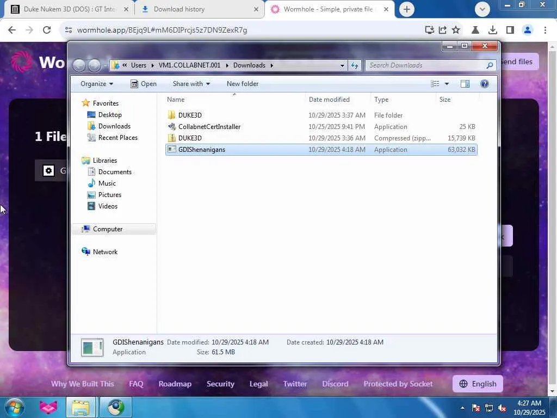
Task: Click the change view icon in Explorer toolbar
Action: [x=435, y=84]
